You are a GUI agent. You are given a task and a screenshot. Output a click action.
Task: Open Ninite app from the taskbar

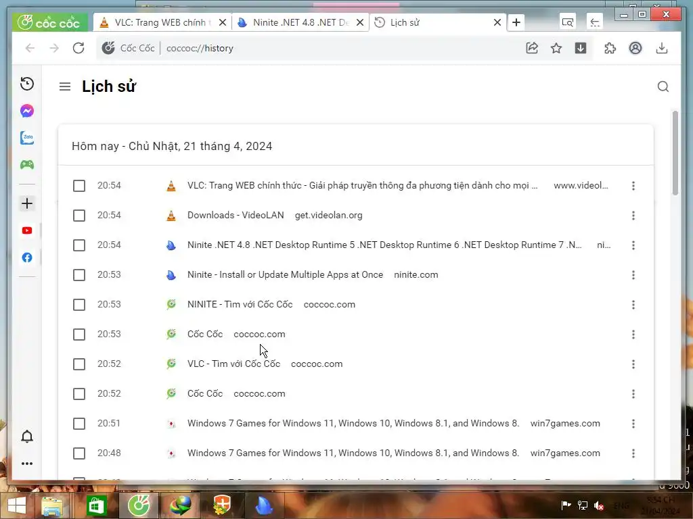tap(265, 505)
